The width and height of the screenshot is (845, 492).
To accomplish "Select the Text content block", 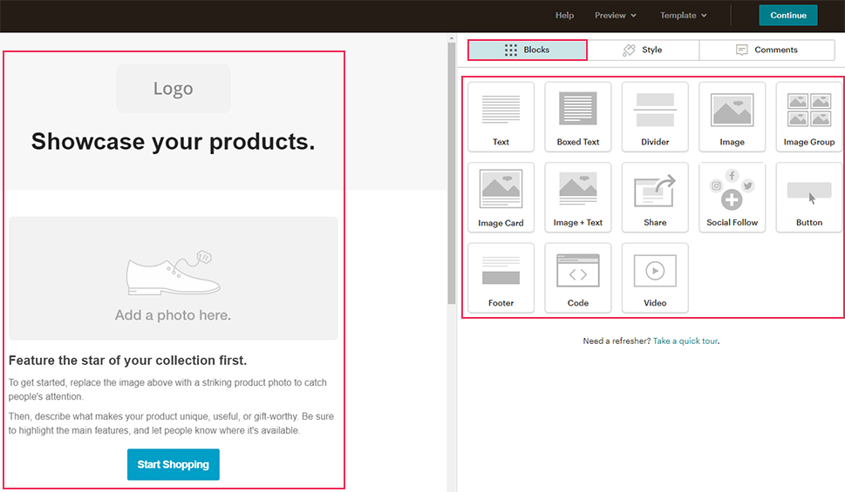I will click(501, 117).
